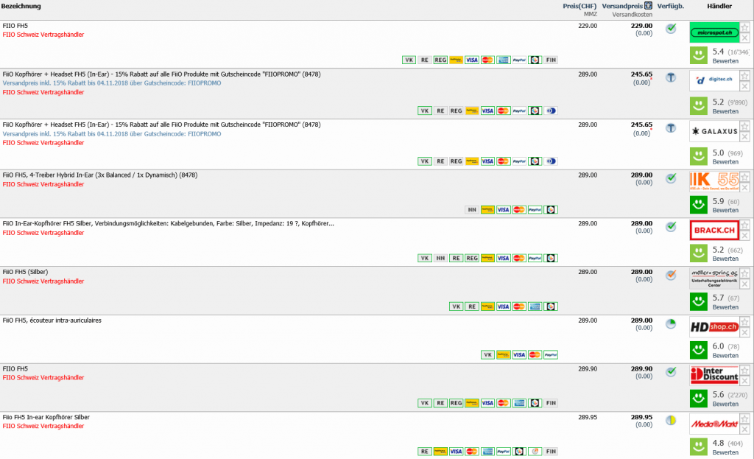Click the green smiley rating for microspot.ch
Screen dimensions: 754x459
coord(699,55)
